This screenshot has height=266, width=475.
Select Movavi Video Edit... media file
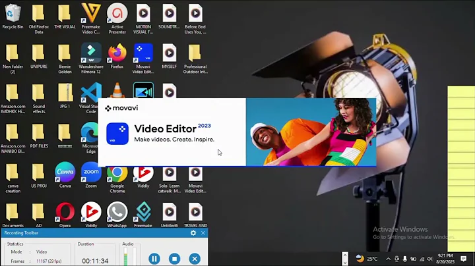pos(195,180)
